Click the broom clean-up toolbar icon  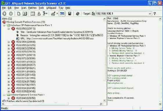pos(53,14)
